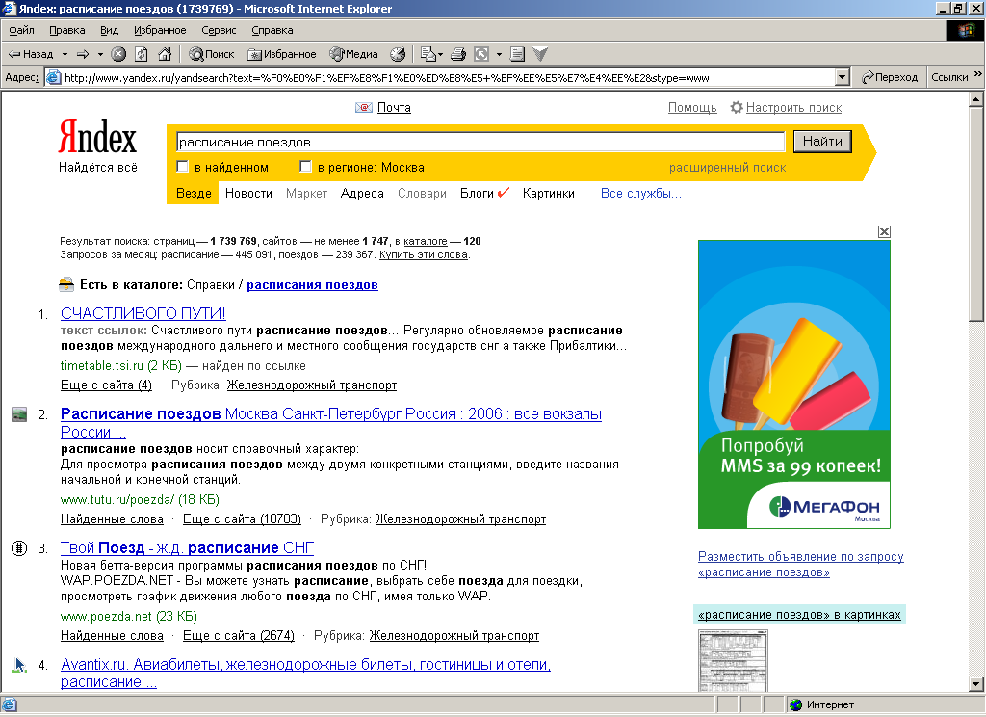
Task: Open the Все службы link
Action: (x=641, y=194)
